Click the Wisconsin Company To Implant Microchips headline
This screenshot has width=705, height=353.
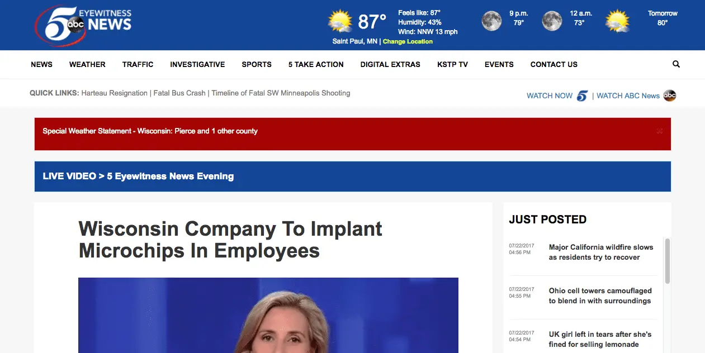point(230,240)
